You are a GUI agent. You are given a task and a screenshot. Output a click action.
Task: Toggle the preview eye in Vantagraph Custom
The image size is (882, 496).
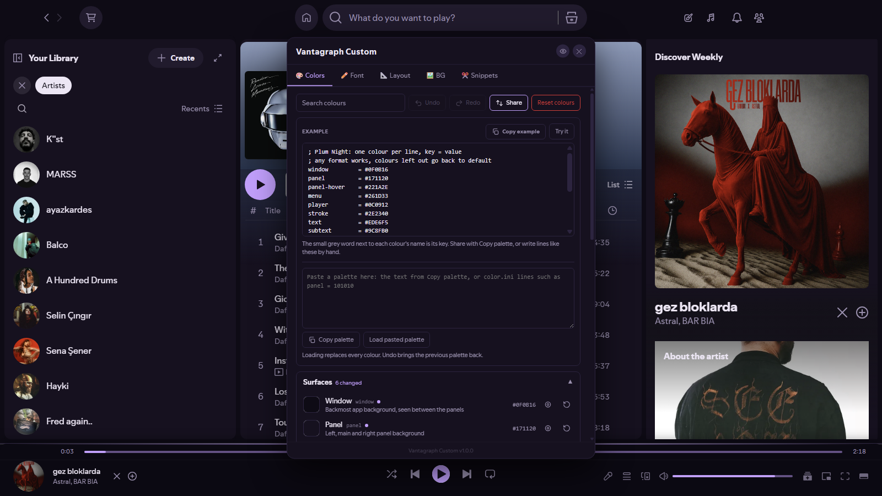coord(563,51)
